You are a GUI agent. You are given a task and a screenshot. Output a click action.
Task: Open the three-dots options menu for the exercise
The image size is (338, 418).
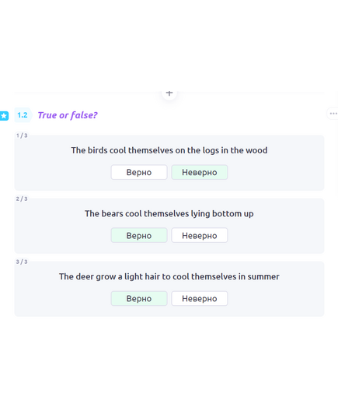coord(333,114)
